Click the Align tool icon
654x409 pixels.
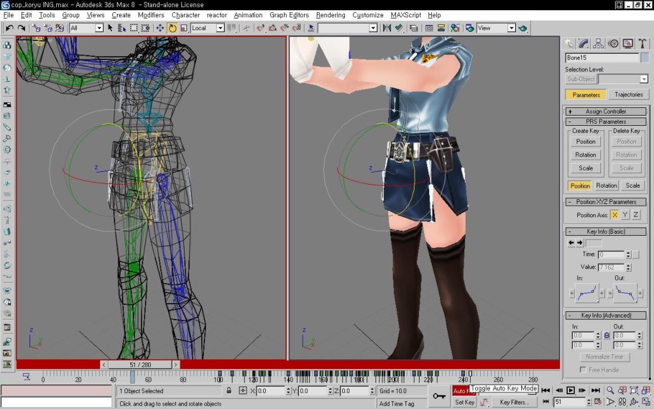click(399, 28)
